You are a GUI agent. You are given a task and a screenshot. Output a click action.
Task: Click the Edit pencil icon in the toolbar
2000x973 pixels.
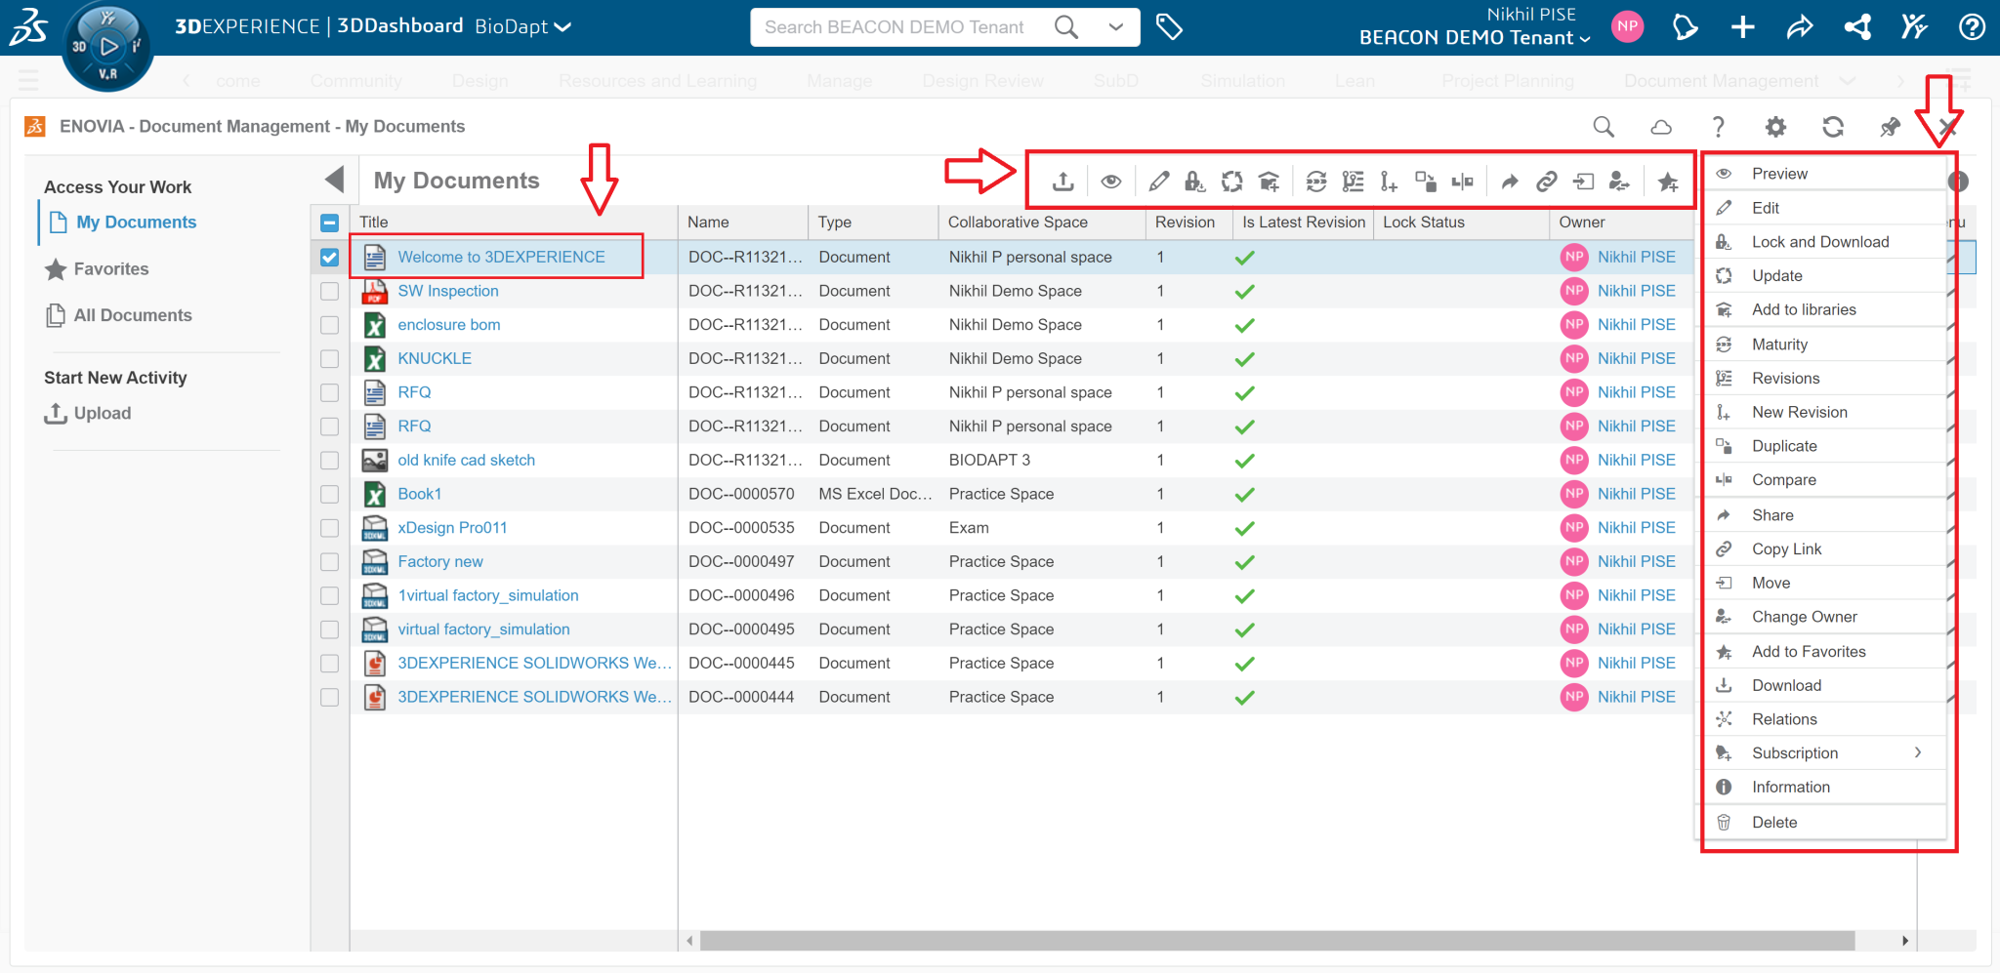(1158, 182)
